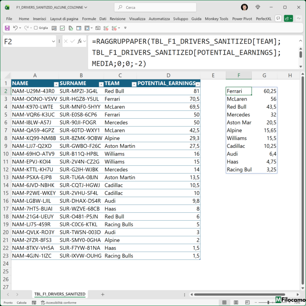Viewport: 306px width, 306px height.
Task: Click the table-with-calculator icon in toolbar
Action: pyautogui.click(x=54, y=28)
